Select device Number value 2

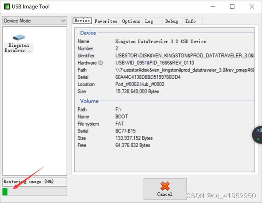(117, 48)
